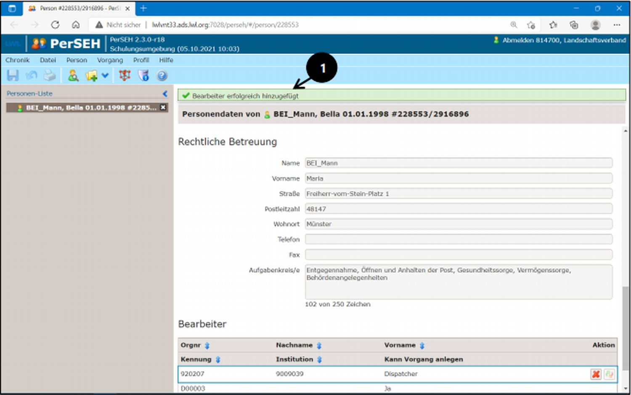Click the new folder with plus icon
The width and height of the screenshot is (631, 395).
pyautogui.click(x=91, y=76)
